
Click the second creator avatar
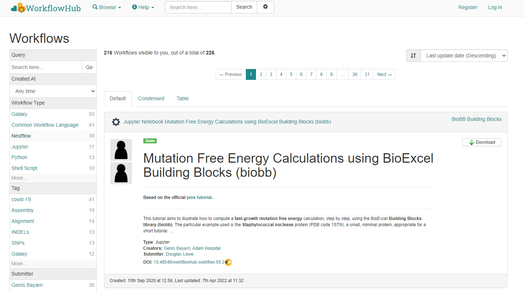click(x=121, y=173)
